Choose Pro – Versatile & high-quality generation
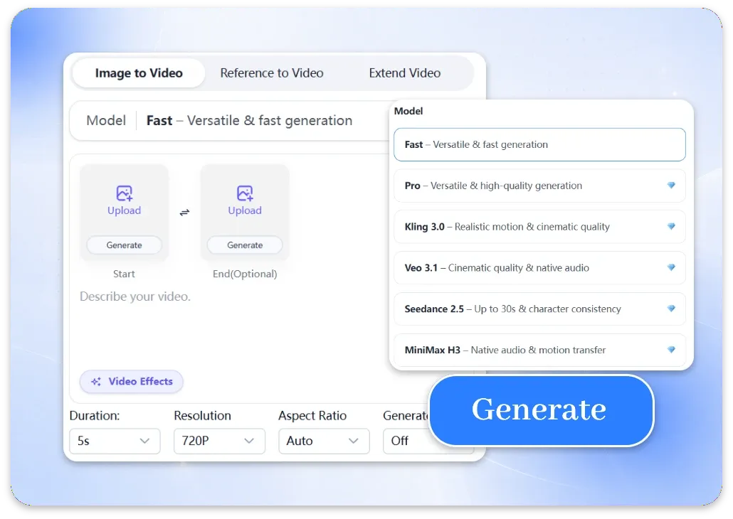This screenshot has width=733, height=519. coord(539,186)
